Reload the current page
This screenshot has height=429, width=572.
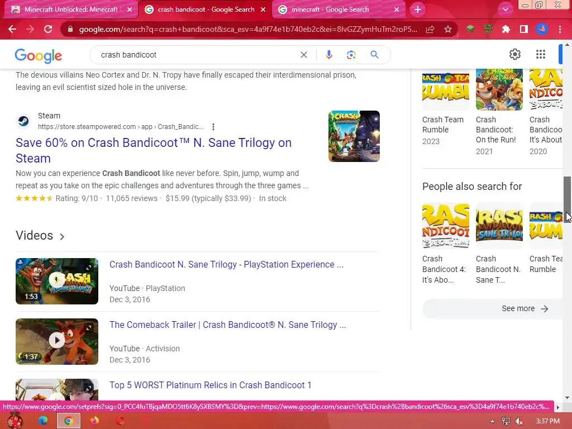48,29
